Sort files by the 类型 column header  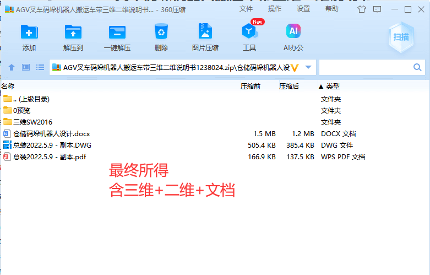tap(333, 87)
